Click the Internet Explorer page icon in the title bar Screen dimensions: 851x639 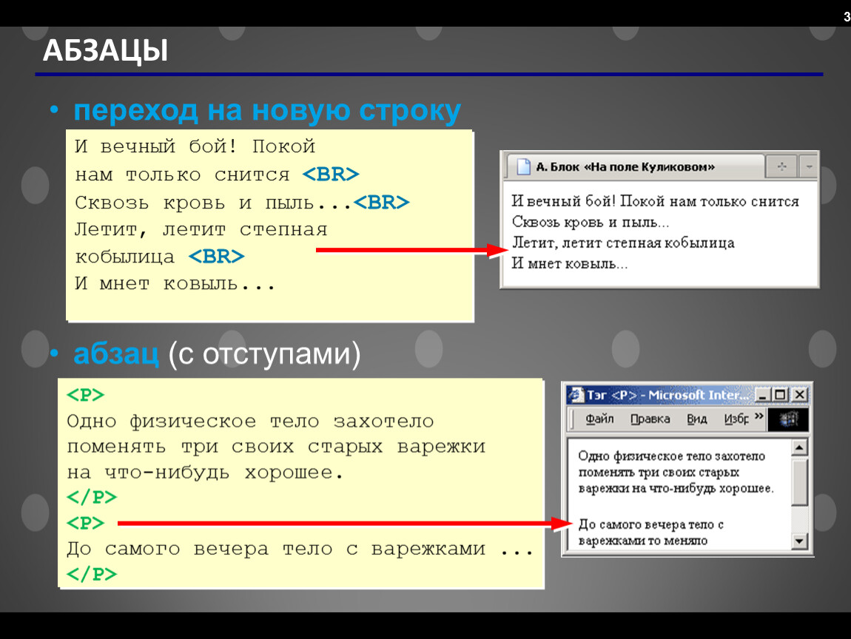(576, 394)
